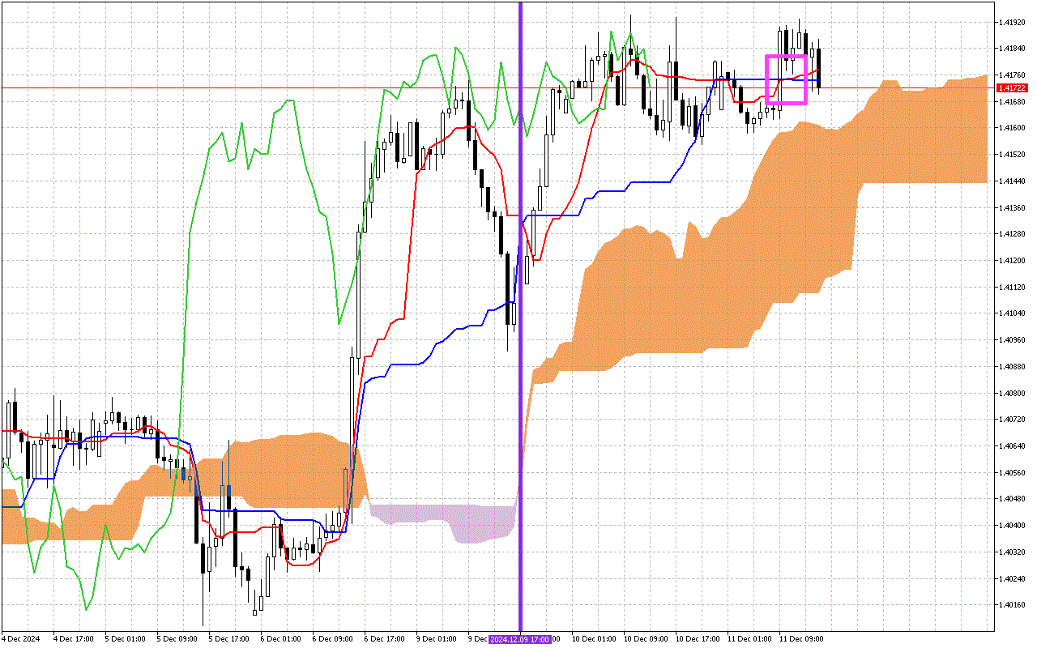Click the 1.40160 price axis label

(x=1013, y=605)
